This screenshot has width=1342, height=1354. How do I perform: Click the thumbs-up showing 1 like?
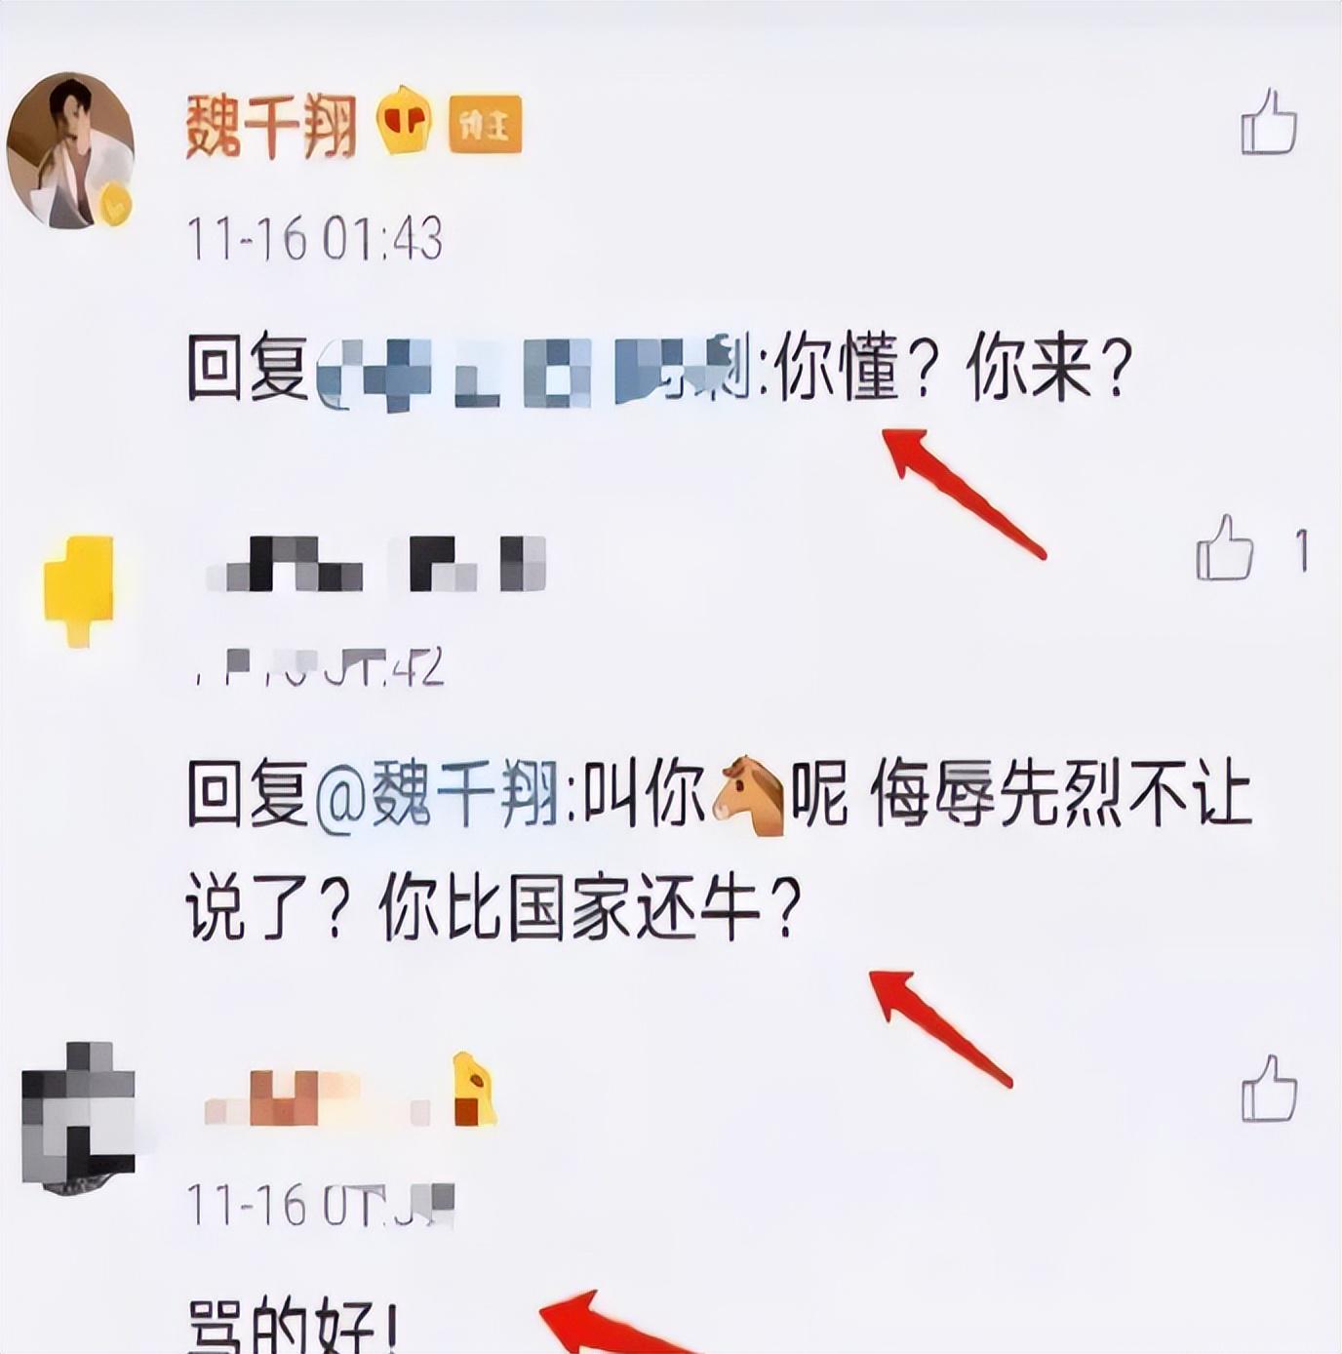[x=1225, y=547]
